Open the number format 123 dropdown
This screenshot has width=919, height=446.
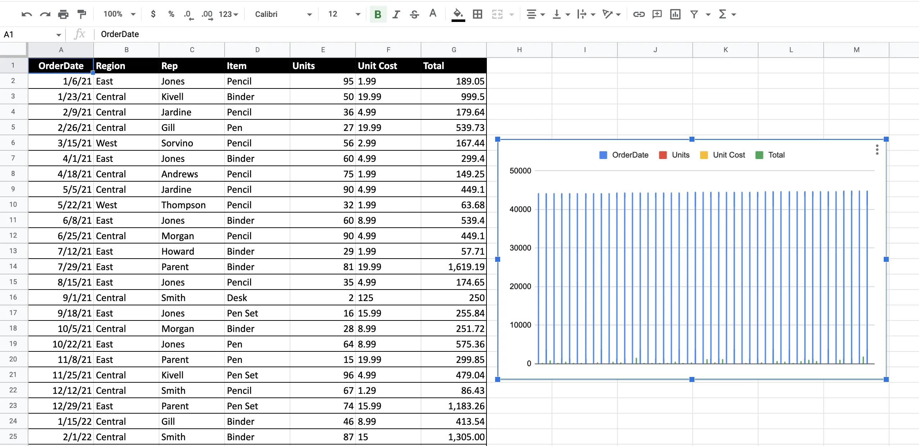point(229,14)
